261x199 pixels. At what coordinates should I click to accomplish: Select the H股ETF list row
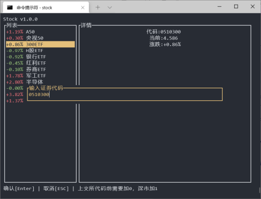40,50
